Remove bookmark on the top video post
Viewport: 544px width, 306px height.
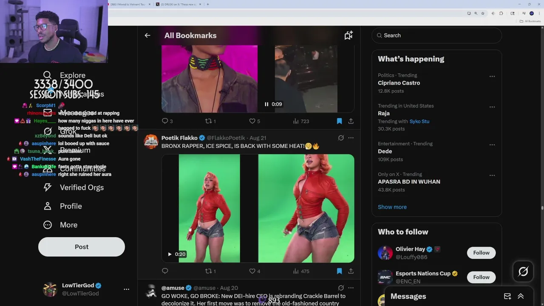pyautogui.click(x=339, y=121)
